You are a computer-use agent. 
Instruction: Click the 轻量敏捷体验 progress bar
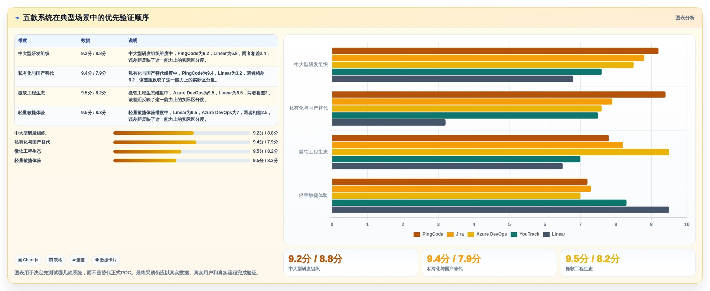(x=182, y=161)
